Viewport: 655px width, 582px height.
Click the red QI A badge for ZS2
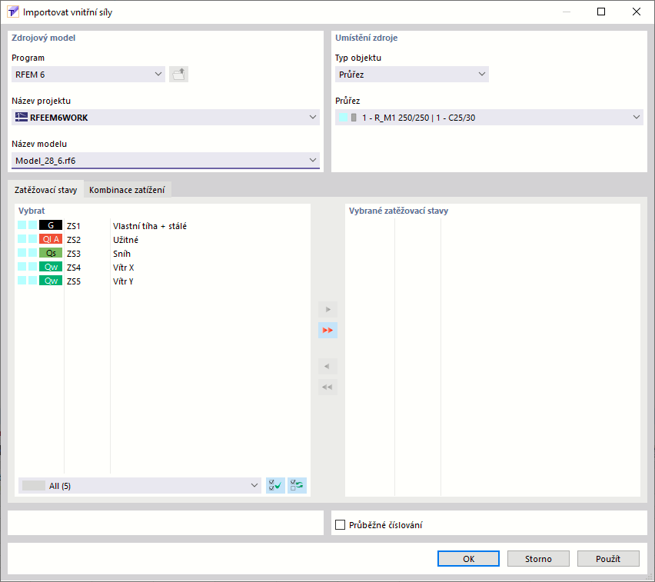coord(51,239)
